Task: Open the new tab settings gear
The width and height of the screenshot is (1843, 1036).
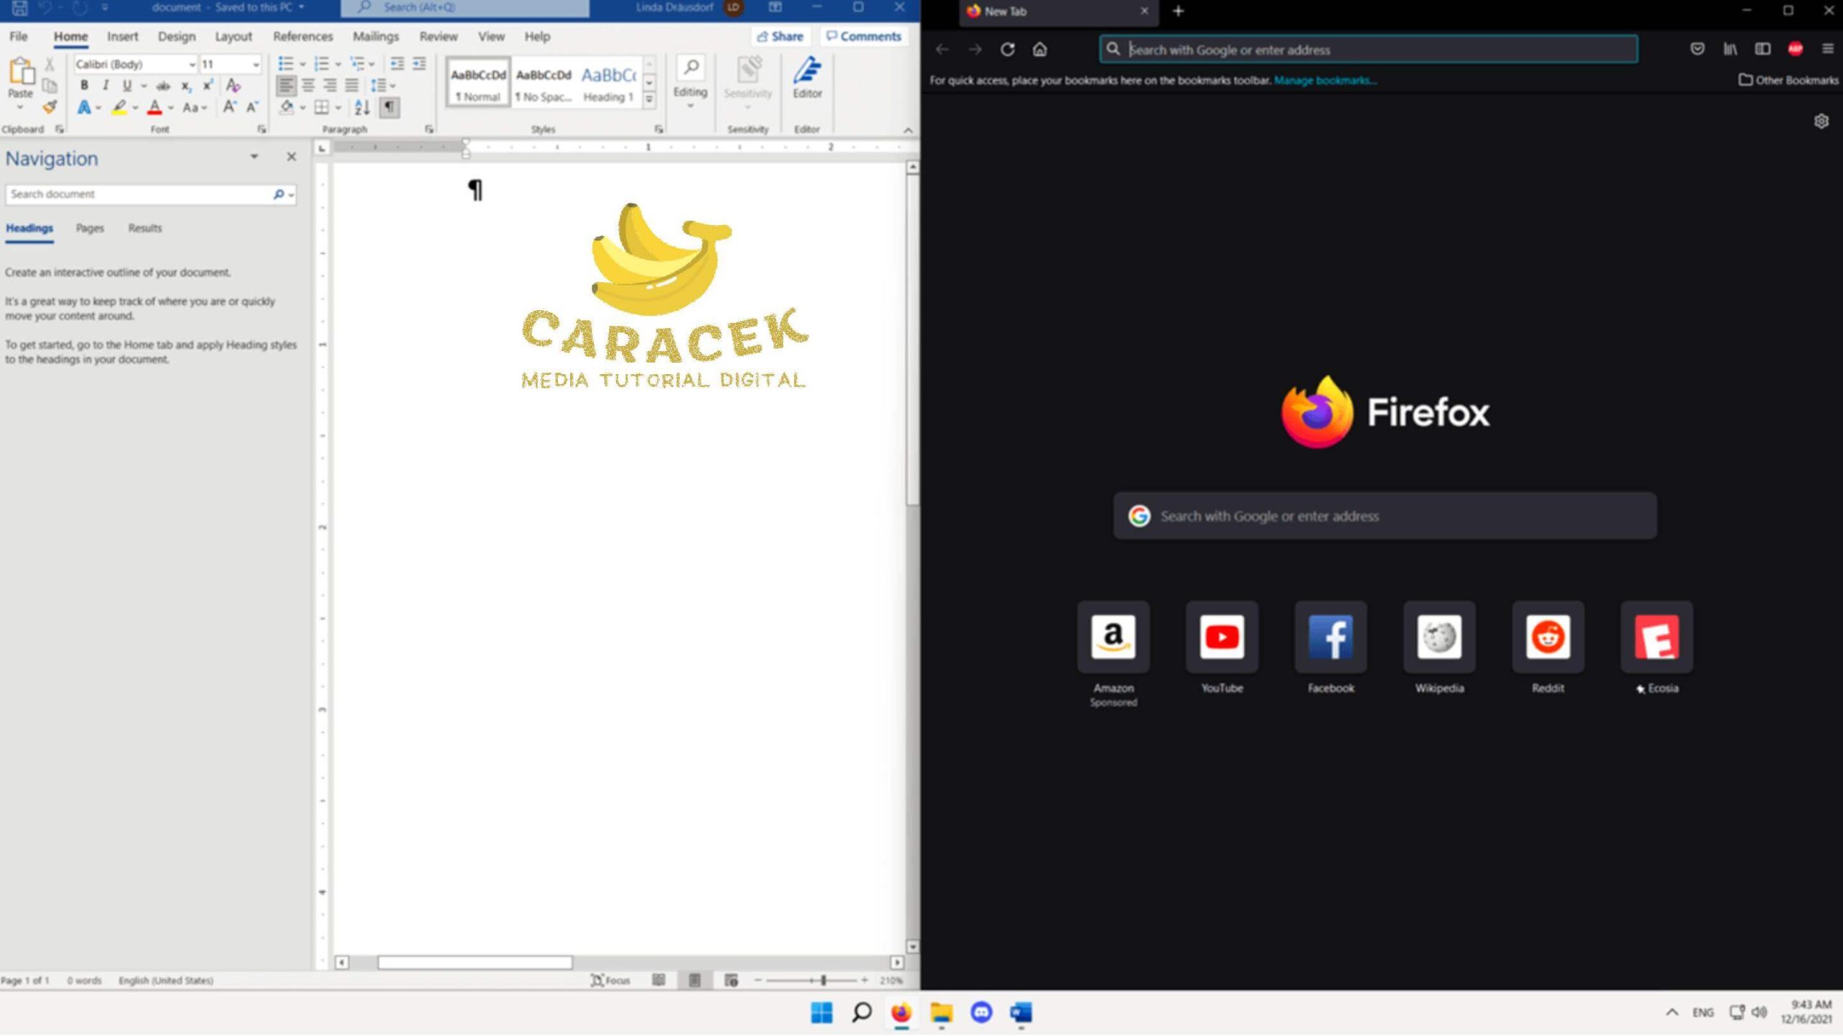Action: (x=1821, y=121)
